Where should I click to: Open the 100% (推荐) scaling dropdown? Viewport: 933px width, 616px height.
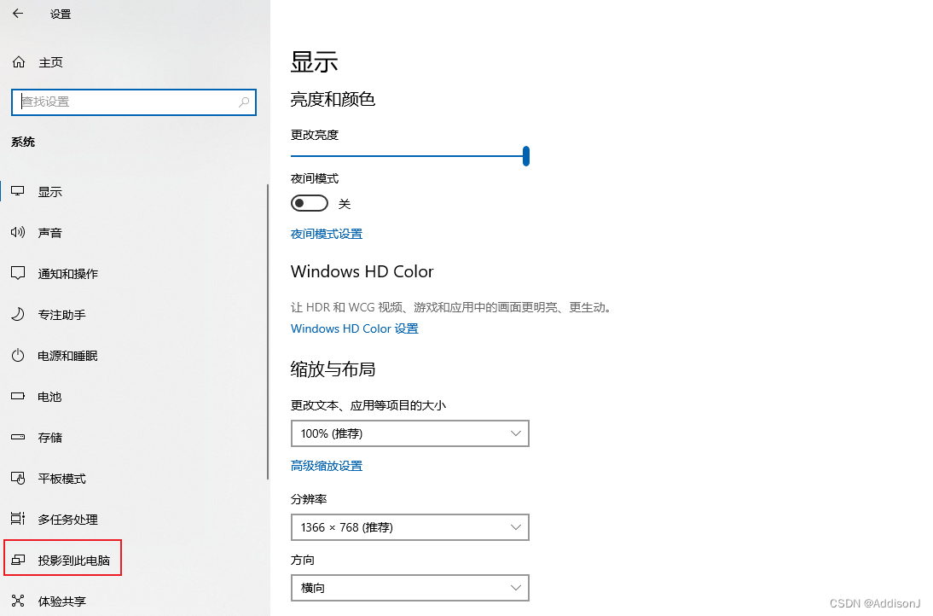(x=409, y=433)
